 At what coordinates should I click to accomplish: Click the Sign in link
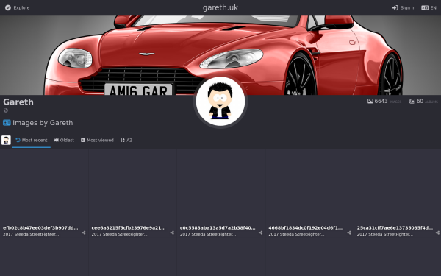(x=404, y=7)
